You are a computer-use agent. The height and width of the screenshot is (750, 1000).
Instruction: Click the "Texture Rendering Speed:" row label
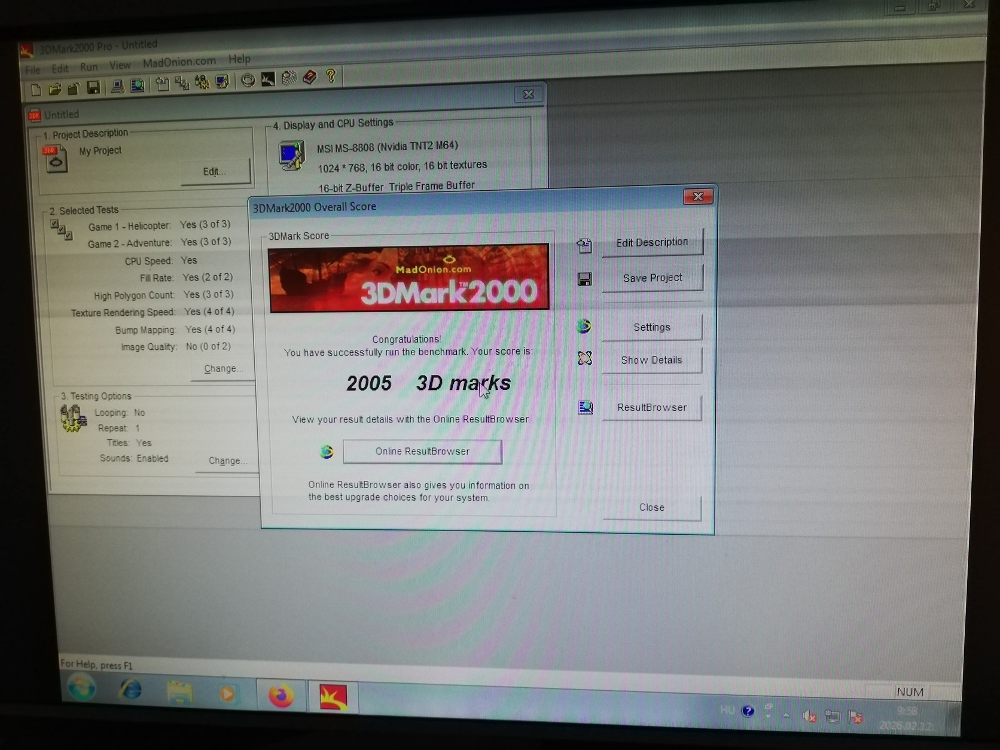(123, 312)
